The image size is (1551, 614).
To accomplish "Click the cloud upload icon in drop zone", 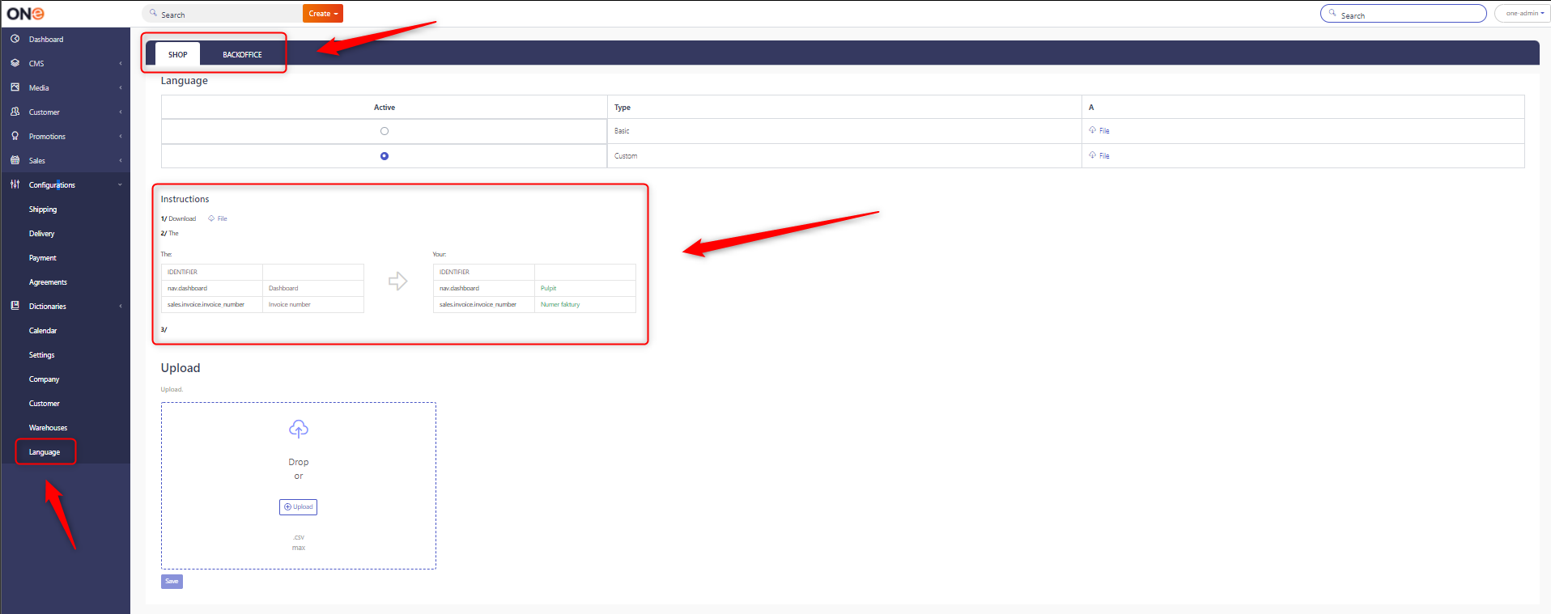I will [299, 429].
